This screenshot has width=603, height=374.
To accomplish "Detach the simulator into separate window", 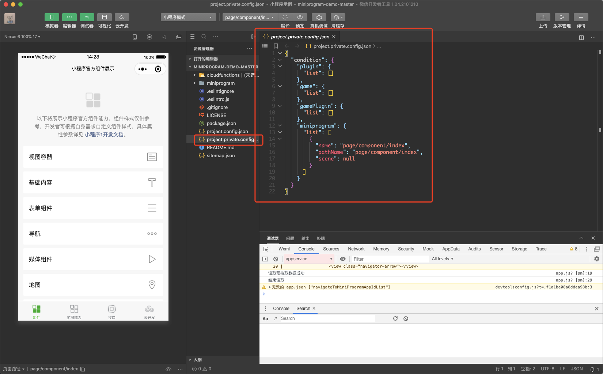I will 179,37.
